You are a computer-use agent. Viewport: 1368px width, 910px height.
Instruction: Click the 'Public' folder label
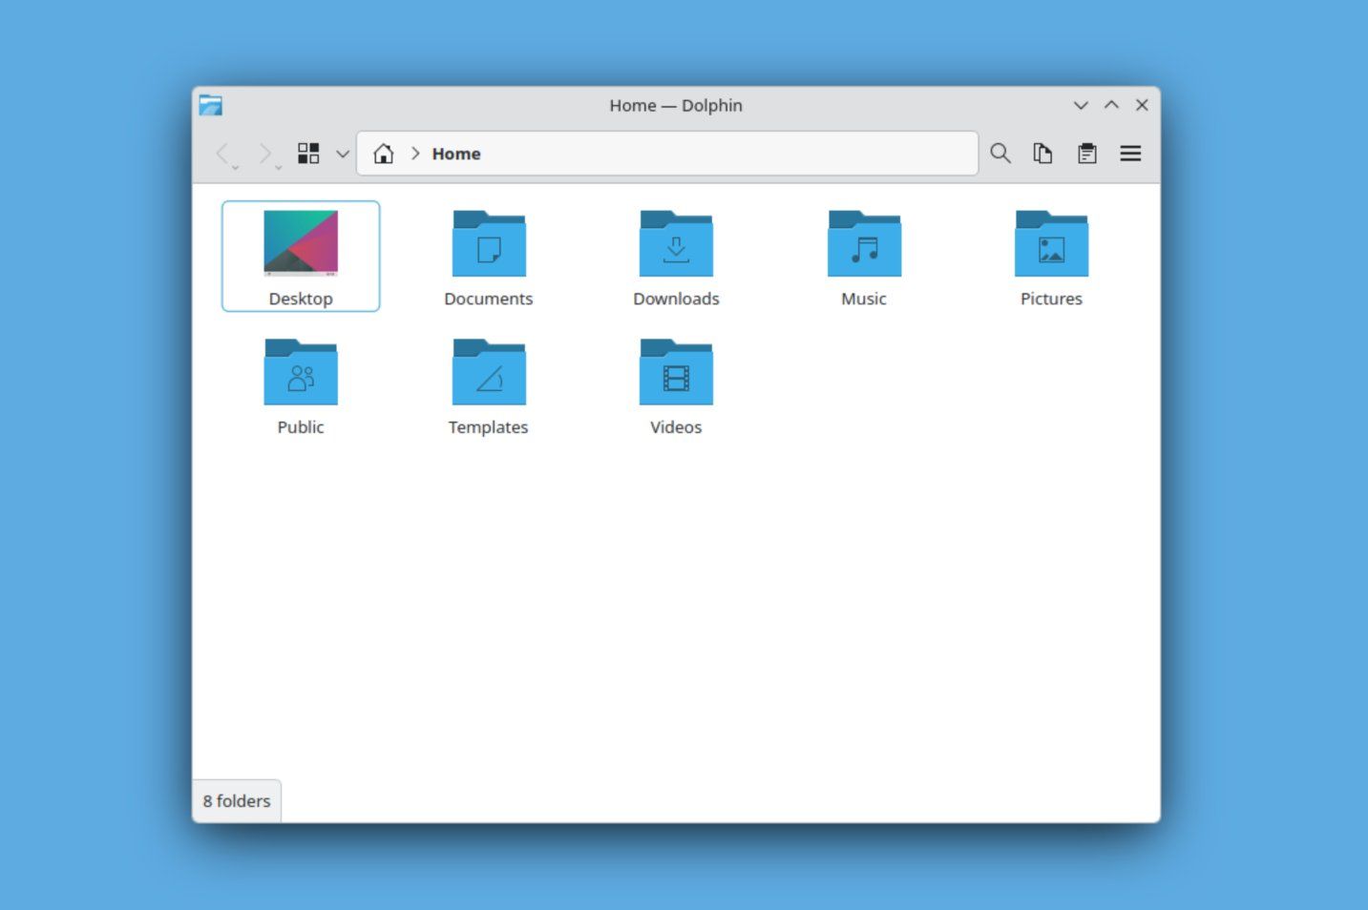point(301,427)
